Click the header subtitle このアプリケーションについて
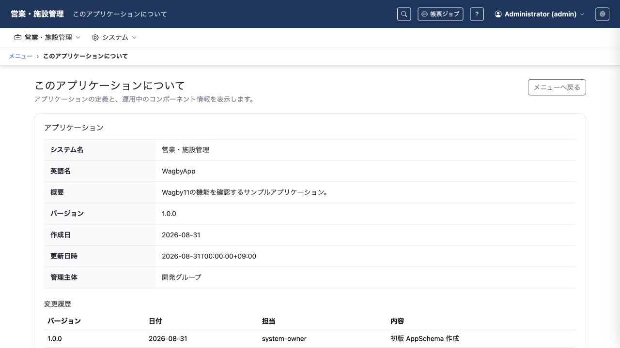 click(120, 14)
